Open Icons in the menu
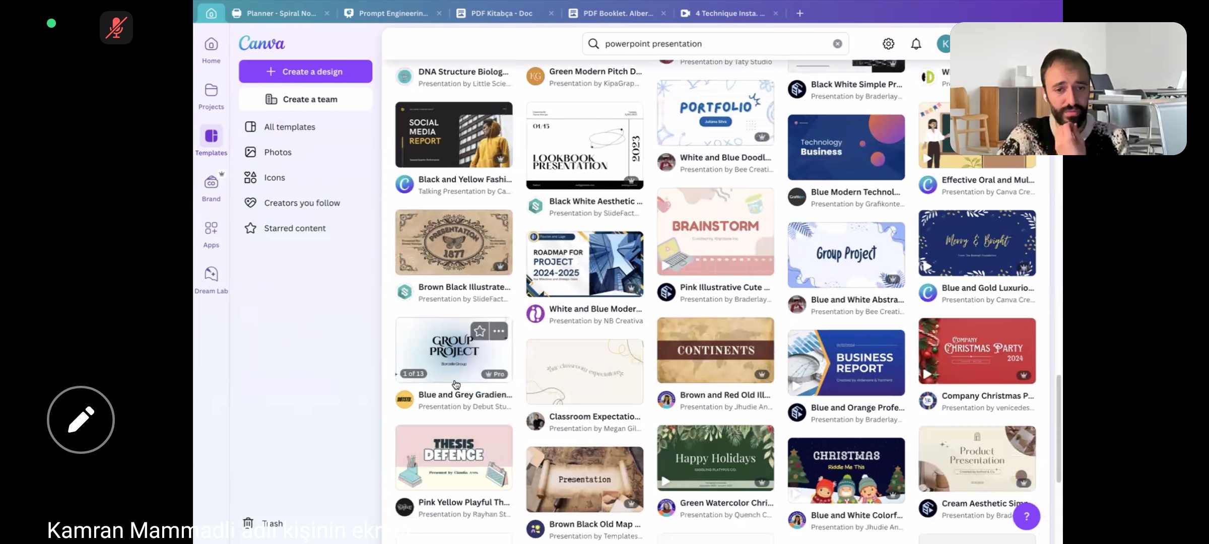 pyautogui.click(x=275, y=177)
